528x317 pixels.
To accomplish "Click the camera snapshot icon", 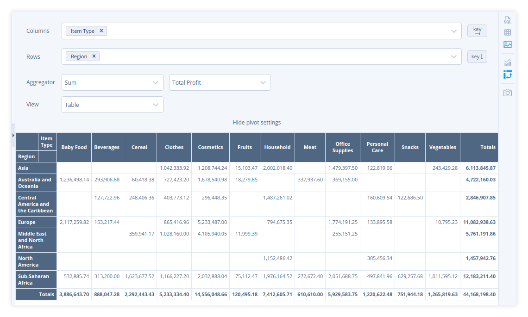I will [x=508, y=93].
